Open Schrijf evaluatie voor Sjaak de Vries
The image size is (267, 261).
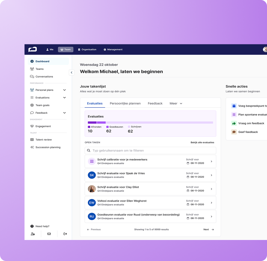pos(150,175)
